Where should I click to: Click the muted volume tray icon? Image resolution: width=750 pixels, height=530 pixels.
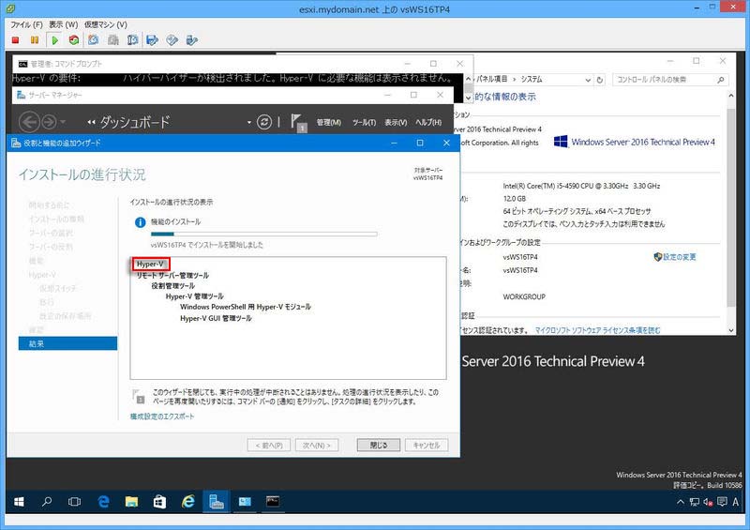pyautogui.click(x=708, y=502)
